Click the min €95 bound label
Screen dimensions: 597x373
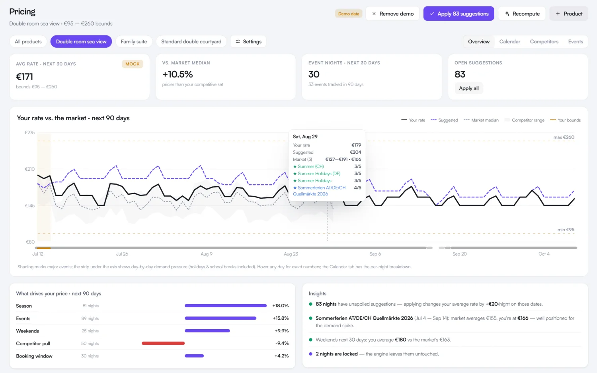(566, 230)
